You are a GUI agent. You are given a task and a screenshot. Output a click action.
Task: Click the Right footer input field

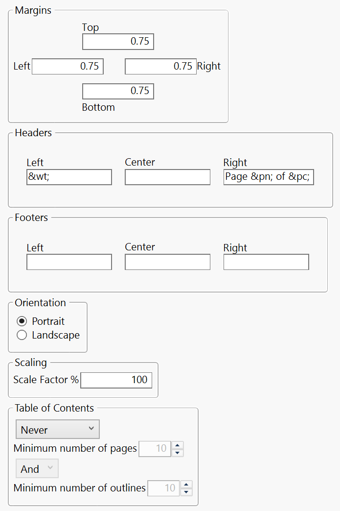(266, 262)
